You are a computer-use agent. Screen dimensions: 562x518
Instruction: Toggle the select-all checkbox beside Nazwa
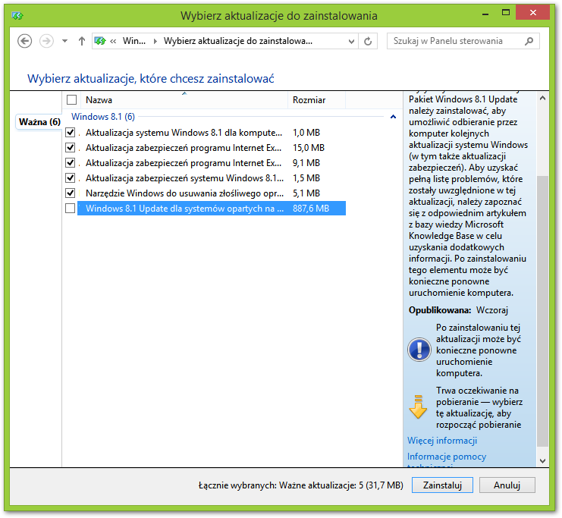(x=72, y=99)
